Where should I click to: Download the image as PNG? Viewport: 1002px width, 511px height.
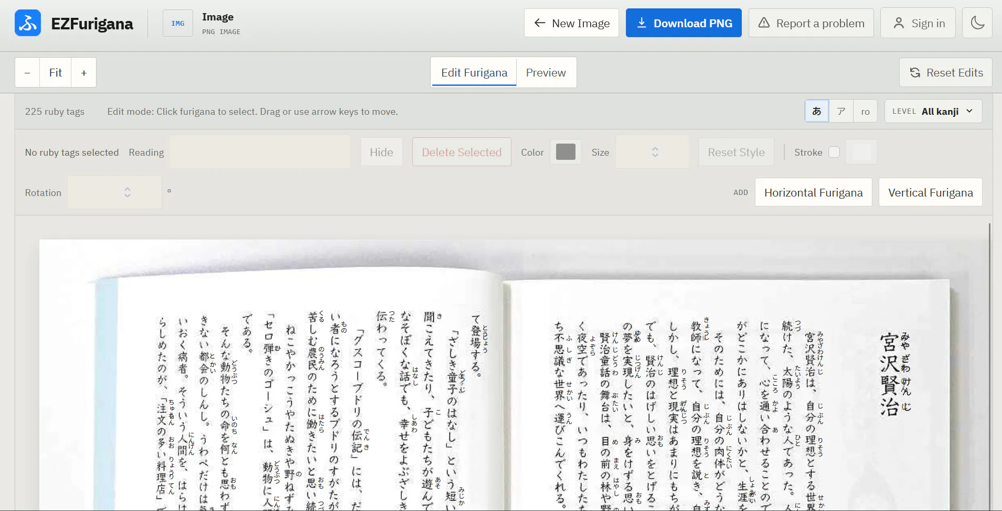click(x=684, y=23)
